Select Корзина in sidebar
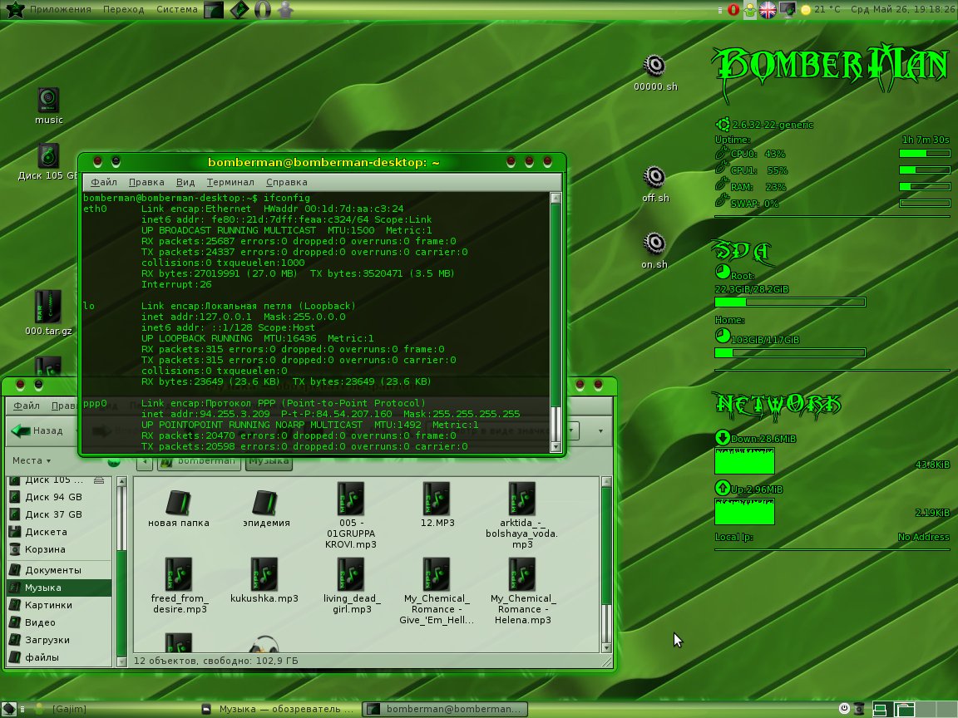This screenshot has height=718, width=958. [x=59, y=549]
